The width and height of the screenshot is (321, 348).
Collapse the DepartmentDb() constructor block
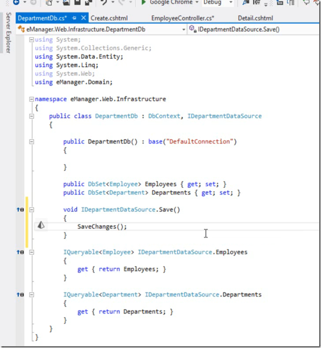point(32,142)
